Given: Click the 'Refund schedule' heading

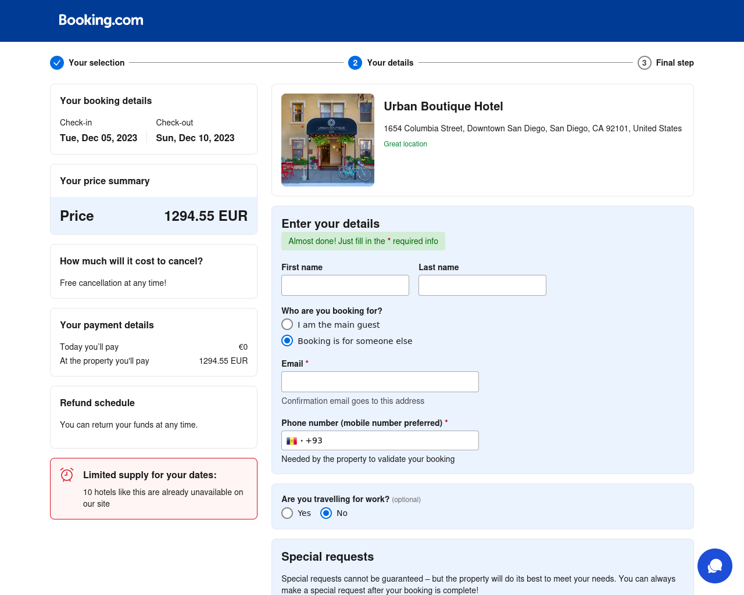Looking at the screenshot, I should click(x=97, y=403).
